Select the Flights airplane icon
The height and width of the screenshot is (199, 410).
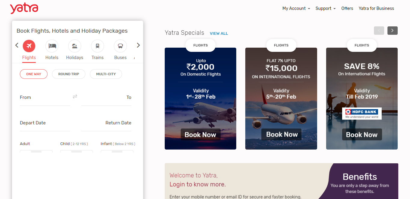pyautogui.click(x=29, y=46)
